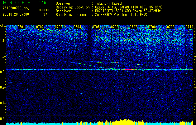This screenshot has height=125, width=196.
Task: Click the version number 1.0.0
Action: (42, 3)
